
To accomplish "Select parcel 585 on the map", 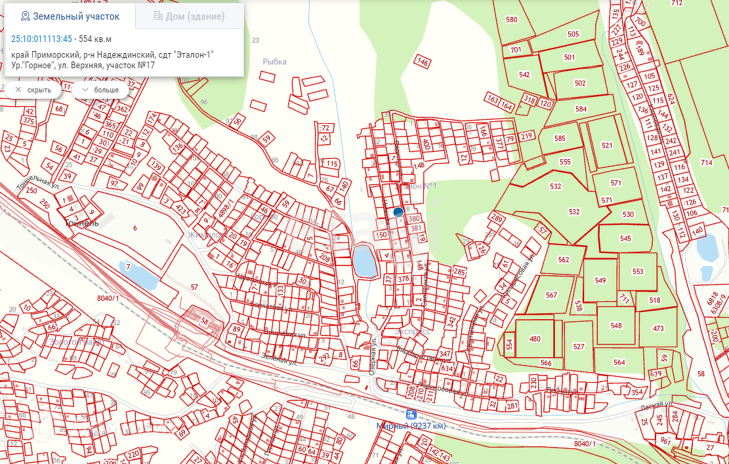I will pos(560,138).
